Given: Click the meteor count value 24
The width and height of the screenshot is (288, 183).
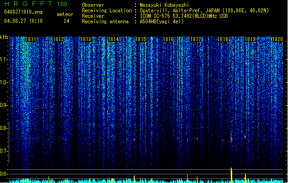Looking at the screenshot, I should 66,21.
